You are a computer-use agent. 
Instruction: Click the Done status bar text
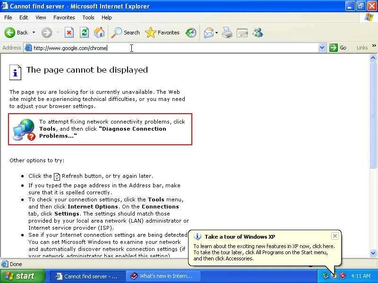point(16,264)
